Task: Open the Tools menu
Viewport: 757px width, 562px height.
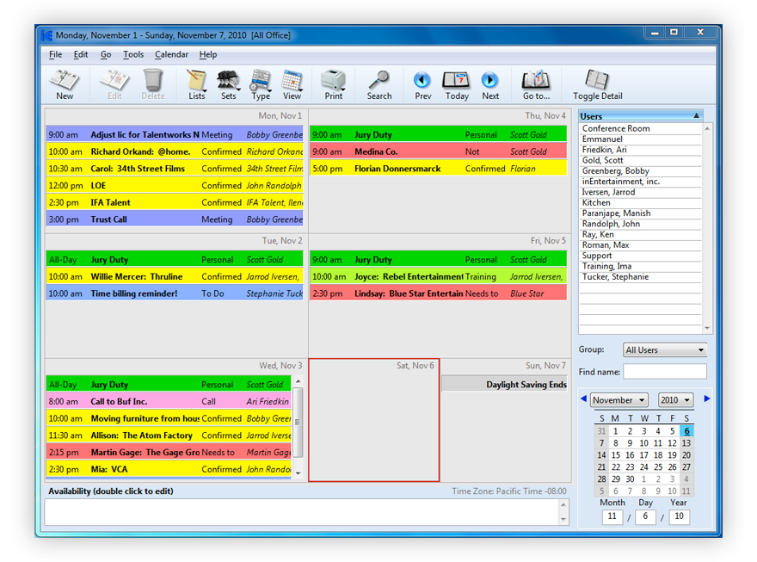Action: click(133, 54)
